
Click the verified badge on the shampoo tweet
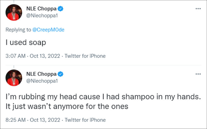61,74
